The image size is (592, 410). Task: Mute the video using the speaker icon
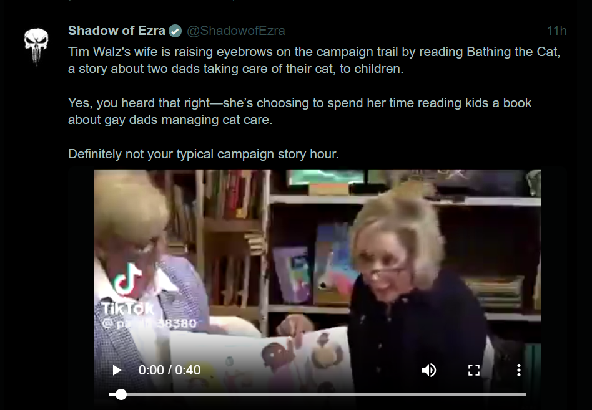[428, 370]
